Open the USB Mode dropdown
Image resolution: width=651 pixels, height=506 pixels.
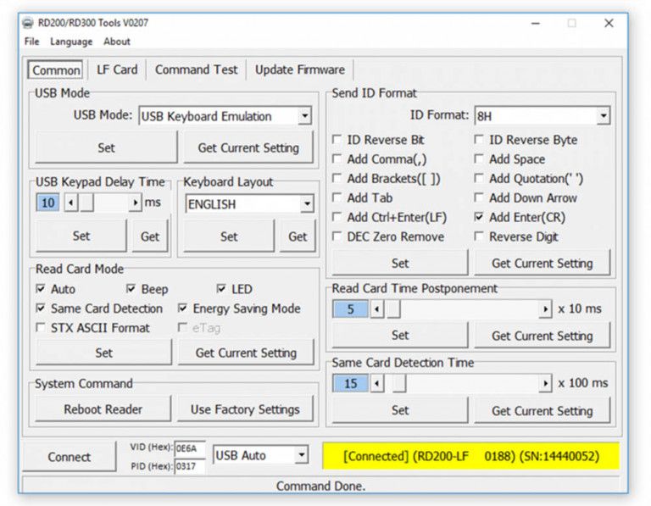[x=304, y=116]
